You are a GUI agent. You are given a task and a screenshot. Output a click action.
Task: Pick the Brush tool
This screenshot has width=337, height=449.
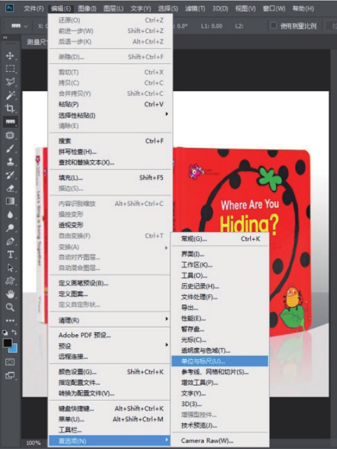tap(10, 148)
